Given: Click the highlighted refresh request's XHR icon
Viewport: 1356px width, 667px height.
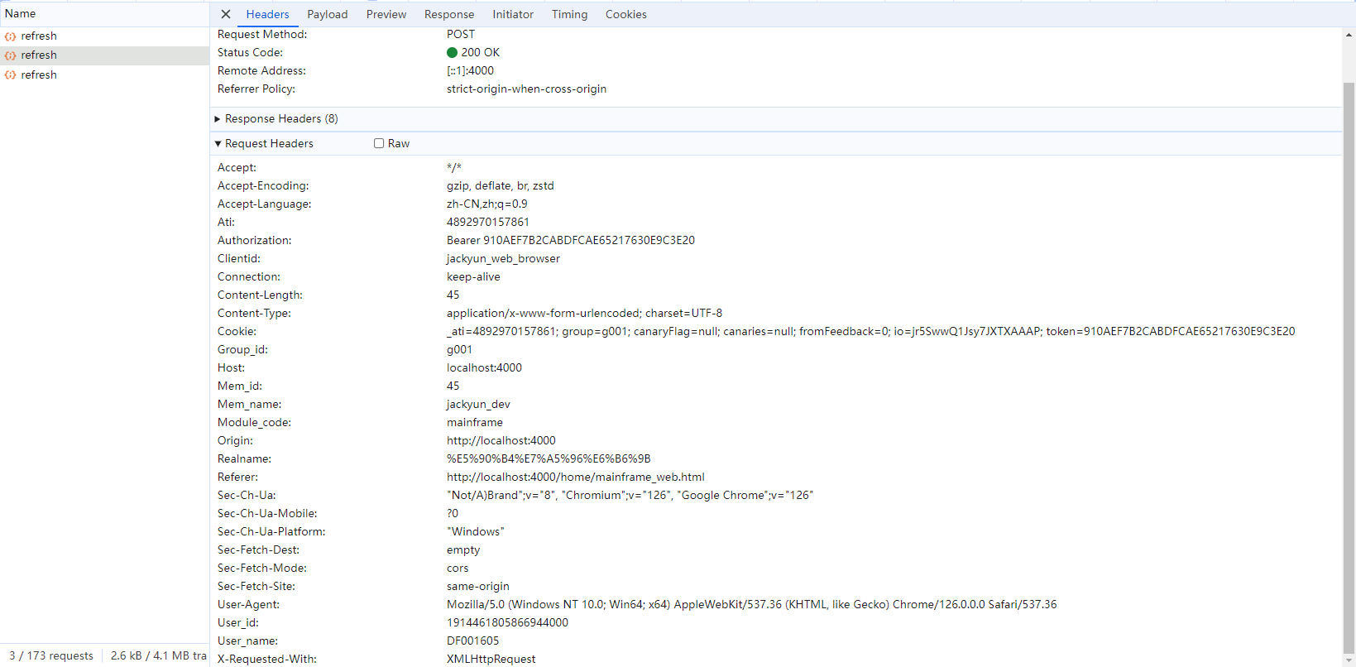Looking at the screenshot, I should 11,55.
